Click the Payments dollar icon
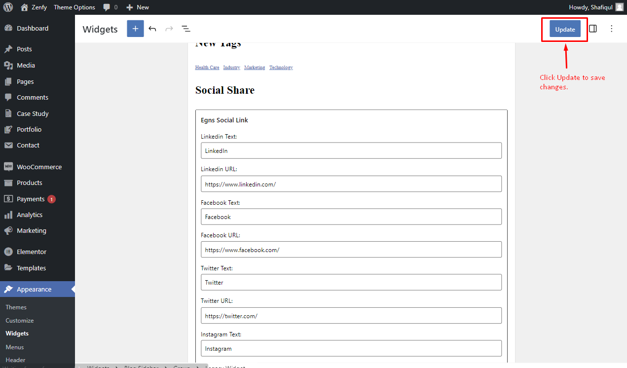 point(8,199)
